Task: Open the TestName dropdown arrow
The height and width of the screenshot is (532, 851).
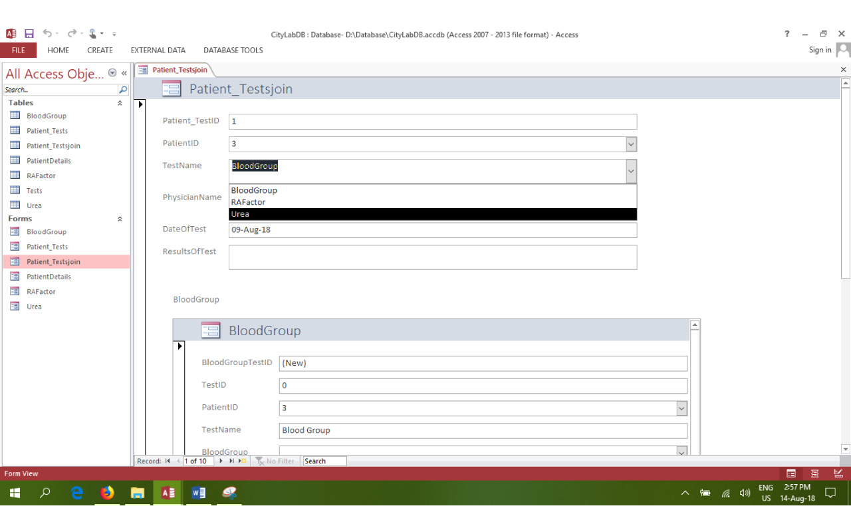Action: pyautogui.click(x=630, y=170)
